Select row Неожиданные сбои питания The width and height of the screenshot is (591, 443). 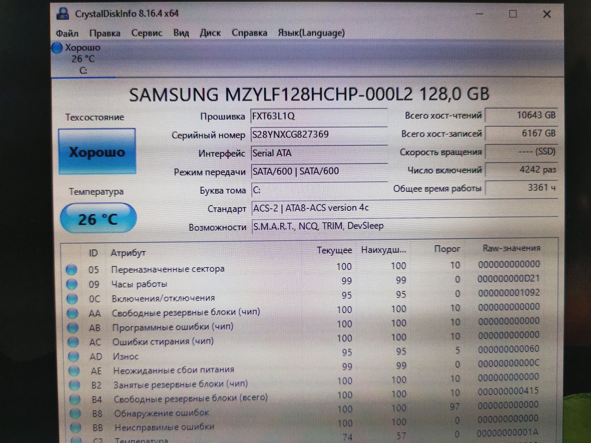303,367
